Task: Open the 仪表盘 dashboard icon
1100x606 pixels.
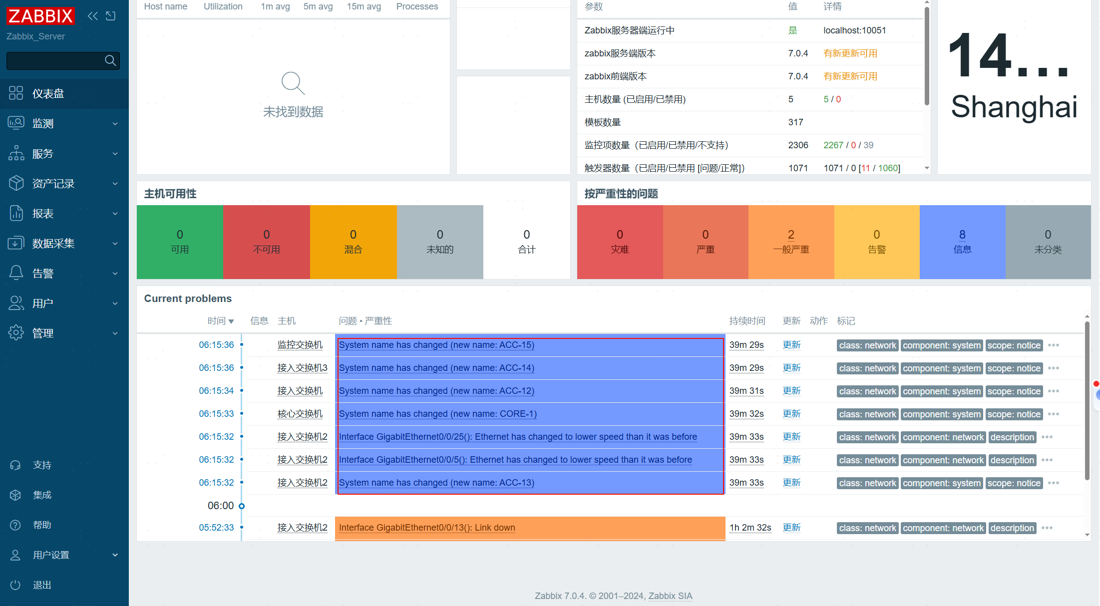Action: tap(16, 93)
